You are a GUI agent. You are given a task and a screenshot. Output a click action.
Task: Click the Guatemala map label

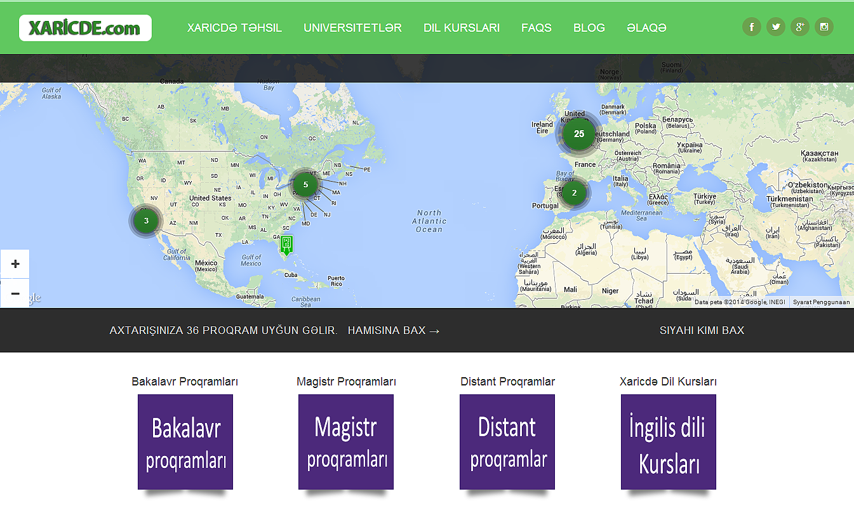tap(250, 297)
